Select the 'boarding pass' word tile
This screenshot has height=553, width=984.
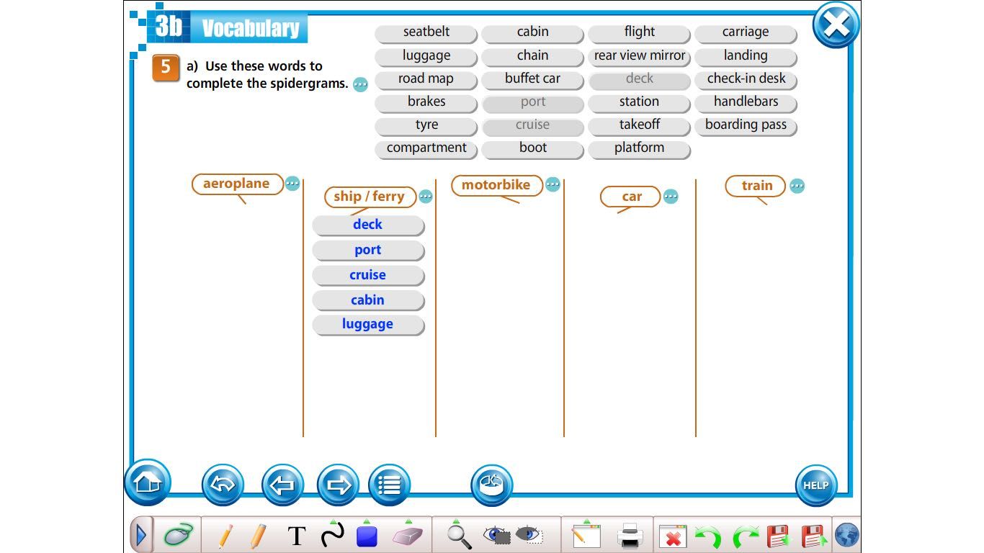(746, 125)
